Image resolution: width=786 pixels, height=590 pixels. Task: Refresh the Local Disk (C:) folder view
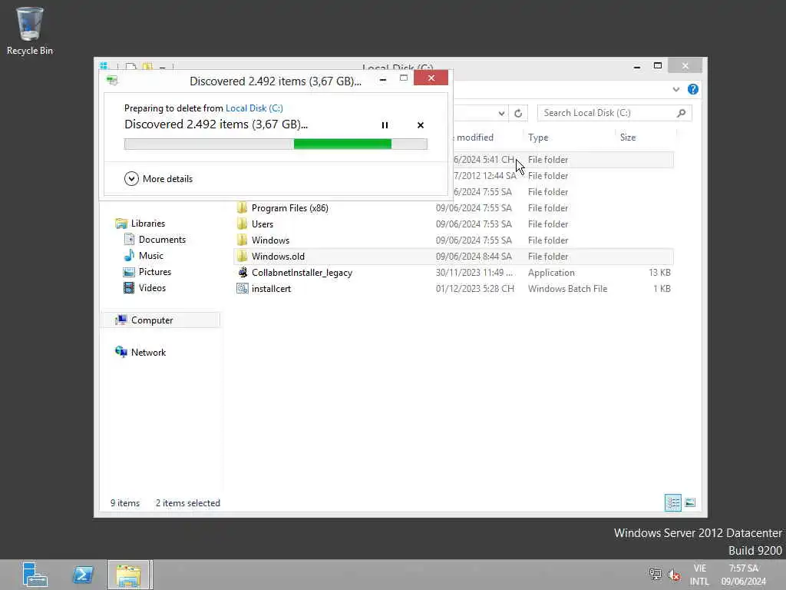click(x=518, y=113)
